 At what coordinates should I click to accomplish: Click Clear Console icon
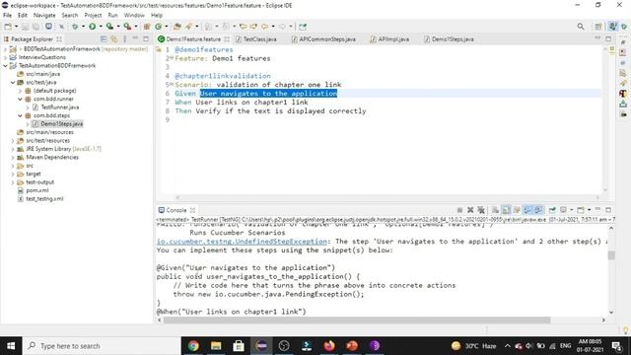495,210
